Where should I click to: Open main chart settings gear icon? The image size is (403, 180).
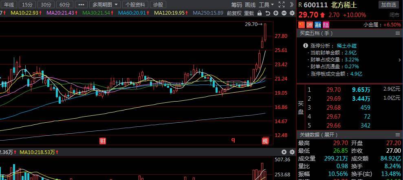click(x=292, y=13)
